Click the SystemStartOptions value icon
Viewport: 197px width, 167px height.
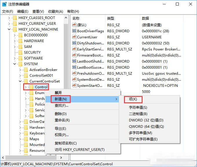point(74,85)
